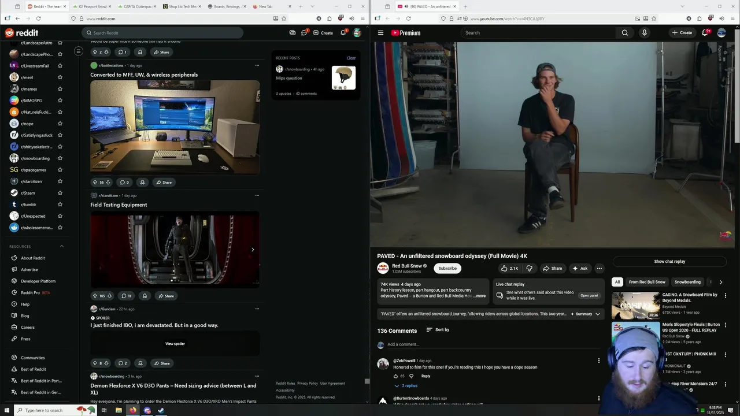Toggle favorite star for r/Unexpected
Screen dimensions: 740x416
click(x=60, y=216)
